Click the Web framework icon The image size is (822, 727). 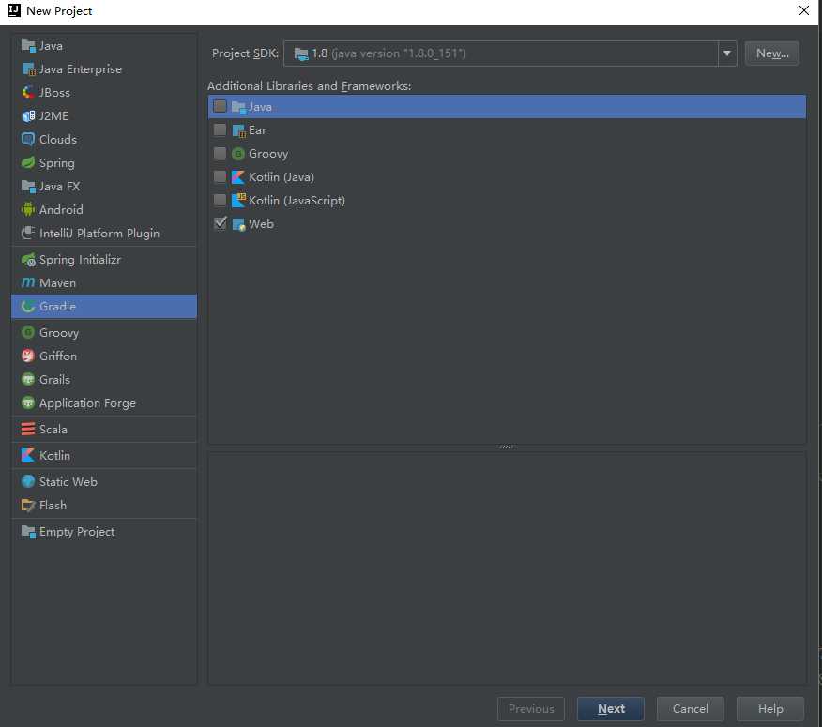[x=238, y=224]
